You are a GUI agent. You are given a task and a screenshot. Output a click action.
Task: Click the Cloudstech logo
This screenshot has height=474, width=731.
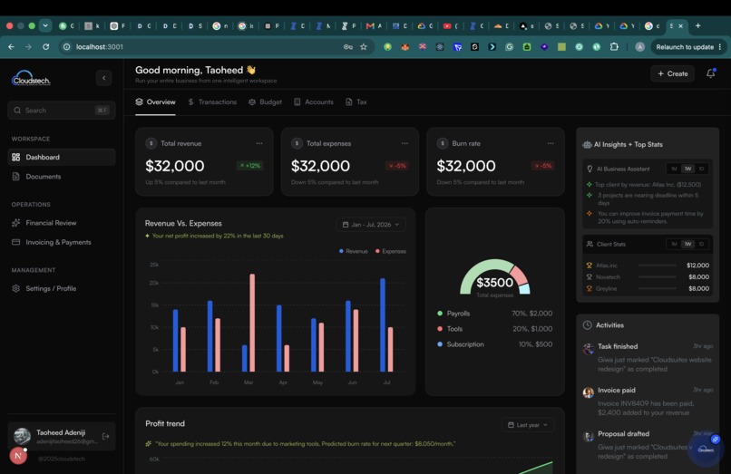tap(31, 78)
